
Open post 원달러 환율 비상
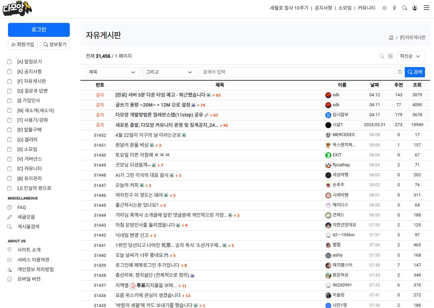coord(132,145)
